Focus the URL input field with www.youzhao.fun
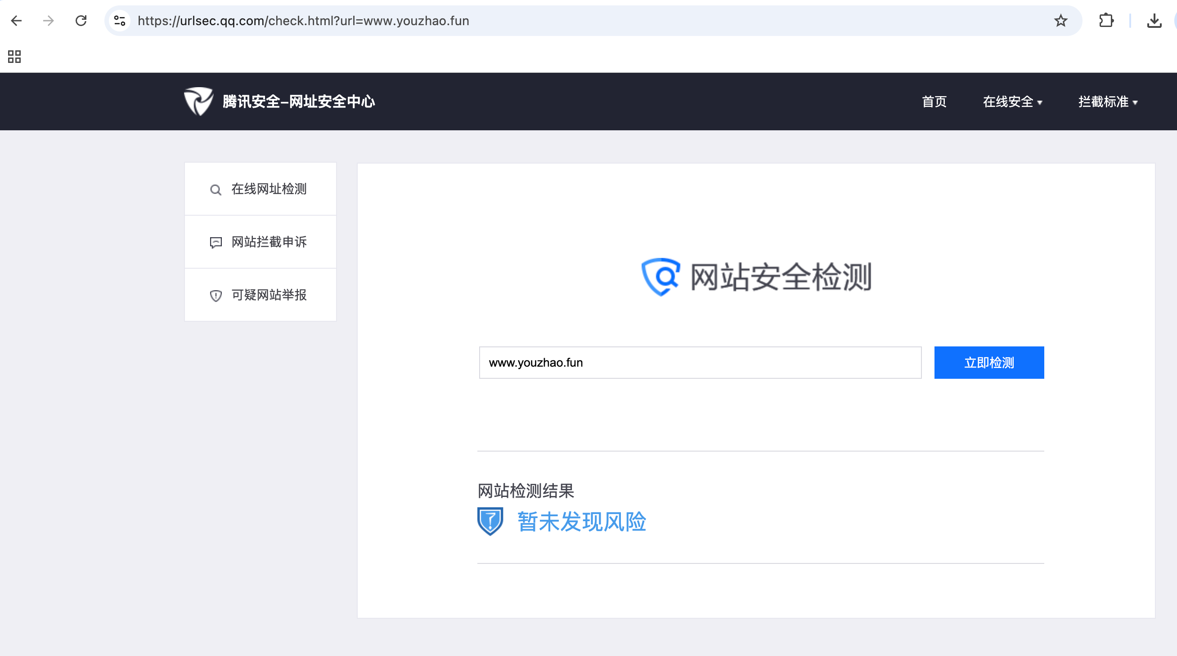The height and width of the screenshot is (656, 1177). point(700,363)
